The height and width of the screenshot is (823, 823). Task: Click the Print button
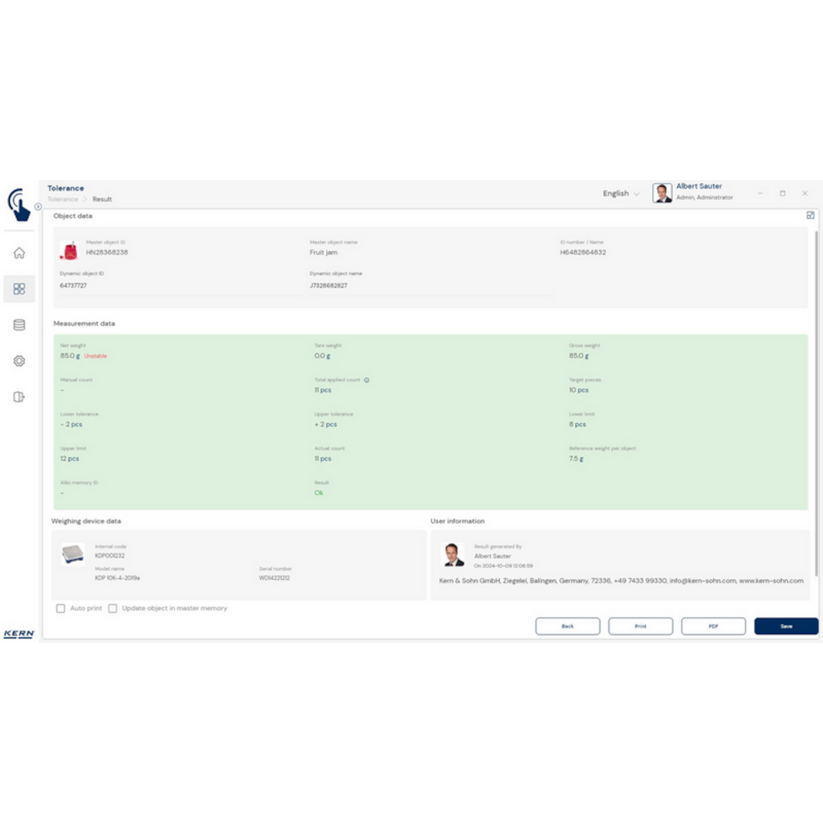(640, 626)
